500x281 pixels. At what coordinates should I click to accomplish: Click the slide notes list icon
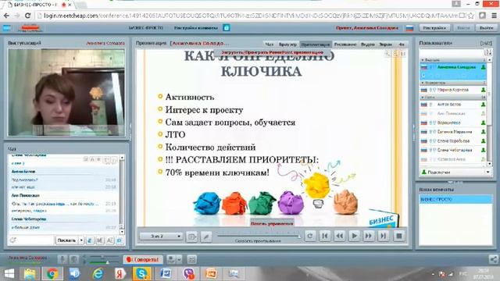(191, 237)
